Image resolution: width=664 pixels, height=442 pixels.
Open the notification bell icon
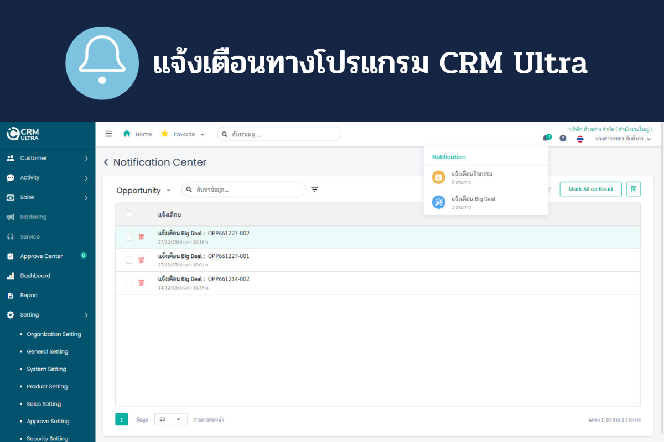(x=546, y=138)
